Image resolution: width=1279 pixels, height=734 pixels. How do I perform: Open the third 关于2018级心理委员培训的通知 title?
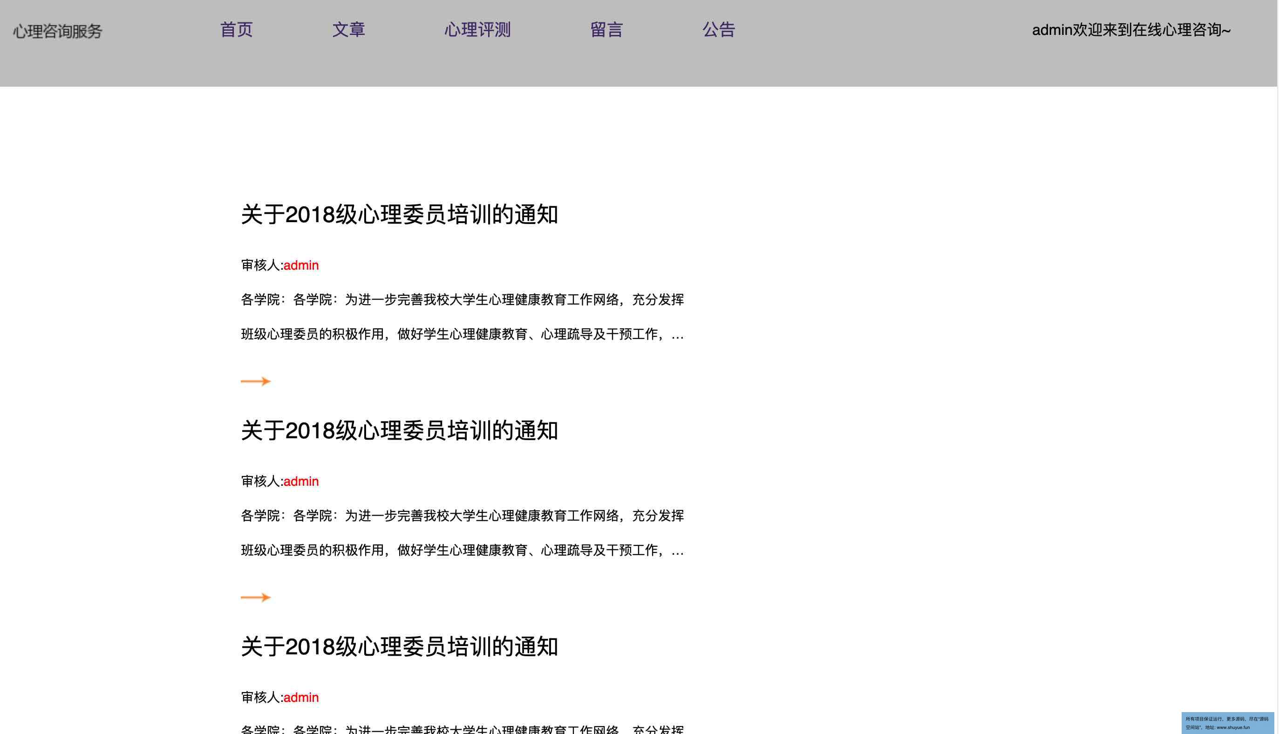point(399,647)
